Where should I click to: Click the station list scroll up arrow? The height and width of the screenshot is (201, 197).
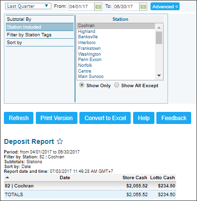point(159,28)
